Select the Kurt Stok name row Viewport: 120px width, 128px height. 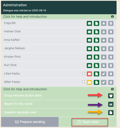pyautogui.click(x=59, y=65)
